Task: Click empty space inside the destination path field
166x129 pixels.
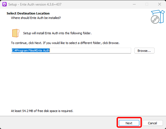Action: [x=90, y=50]
